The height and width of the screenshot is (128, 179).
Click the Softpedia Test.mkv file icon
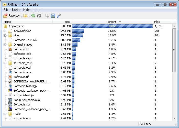pyautogui.click(x=10, y=40)
